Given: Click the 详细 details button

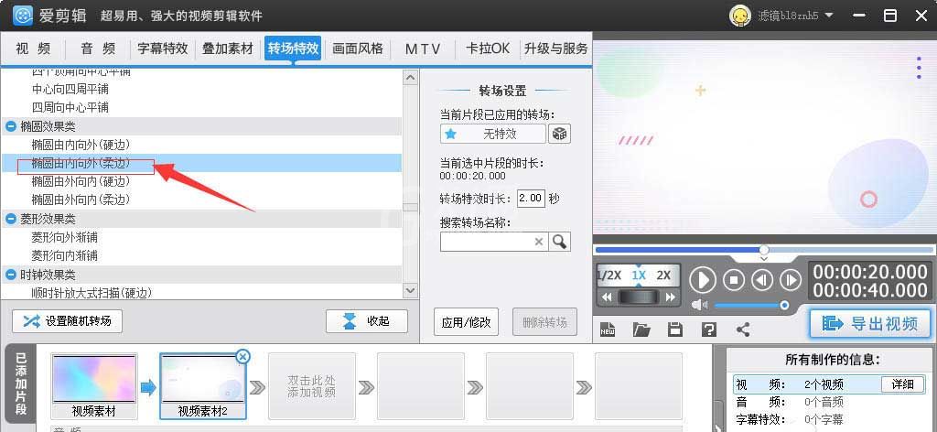Looking at the screenshot, I should coord(903,384).
